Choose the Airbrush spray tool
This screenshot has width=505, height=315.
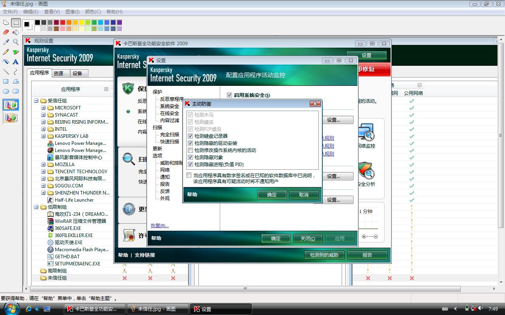tap(6, 61)
